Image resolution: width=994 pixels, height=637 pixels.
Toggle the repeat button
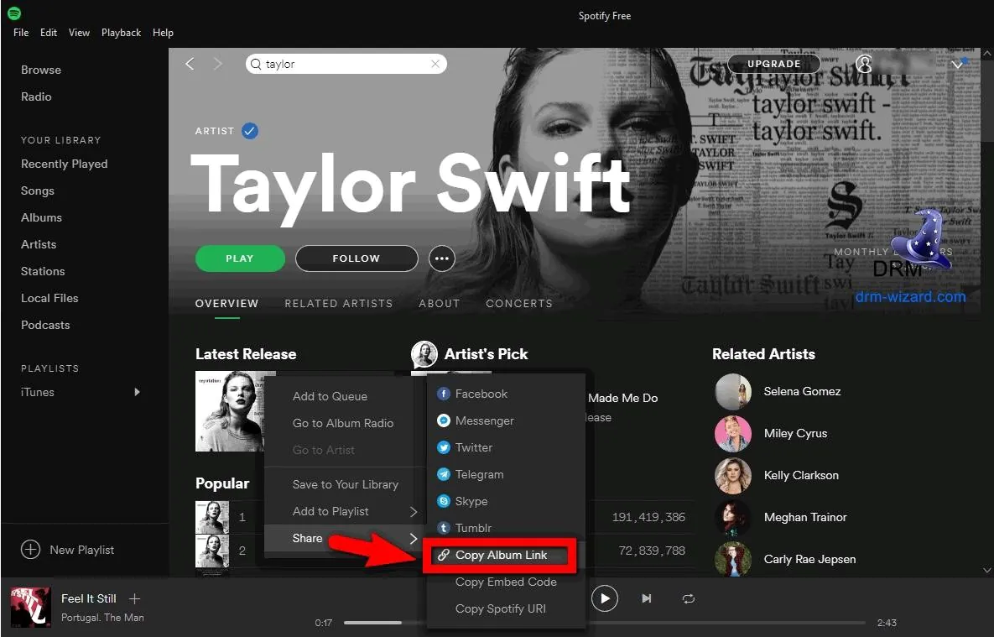click(x=689, y=598)
